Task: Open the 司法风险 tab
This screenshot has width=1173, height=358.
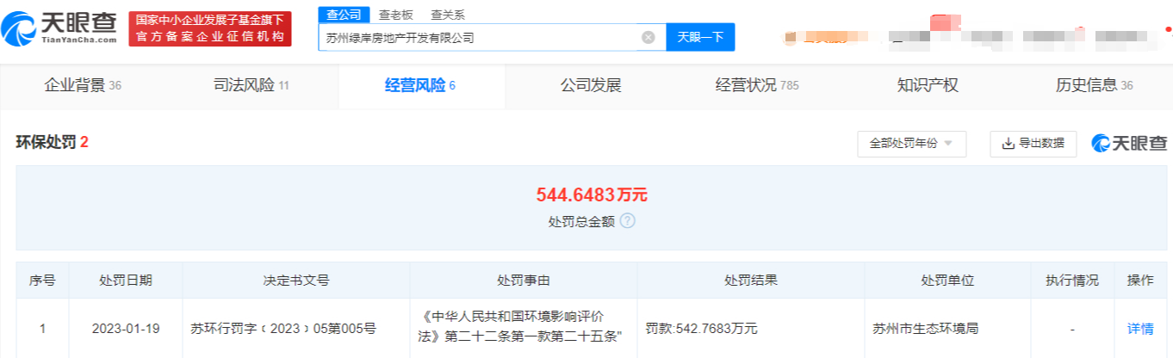Action: click(251, 85)
